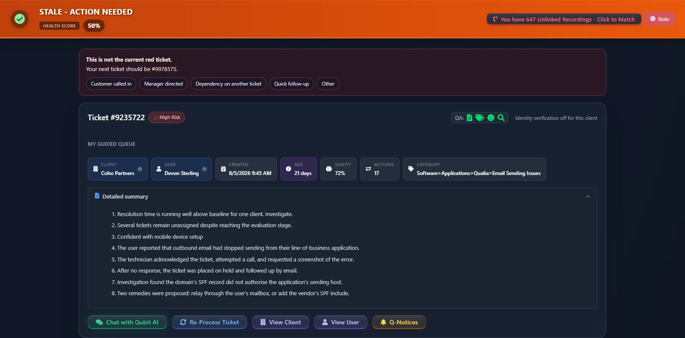
Task: Click the QA magnifier search icon
Action: point(501,118)
